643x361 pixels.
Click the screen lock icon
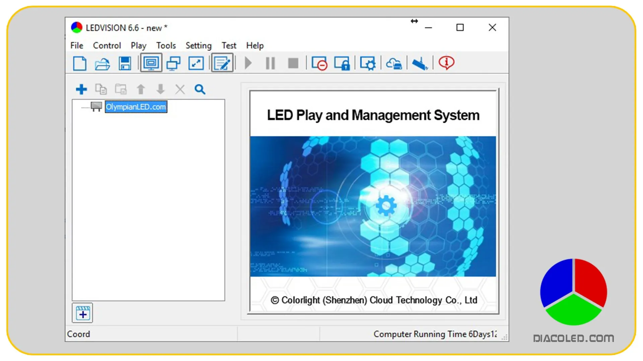tap(342, 63)
